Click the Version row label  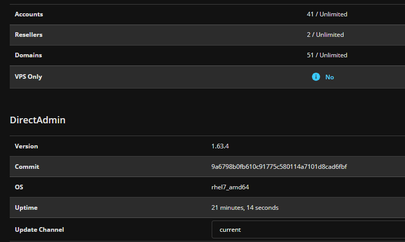(27, 146)
